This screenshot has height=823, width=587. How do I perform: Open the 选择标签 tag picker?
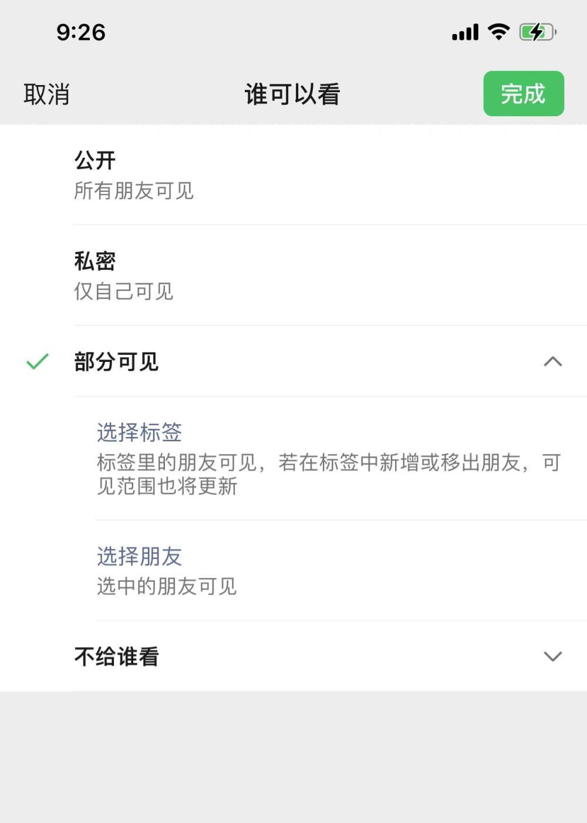pos(139,433)
